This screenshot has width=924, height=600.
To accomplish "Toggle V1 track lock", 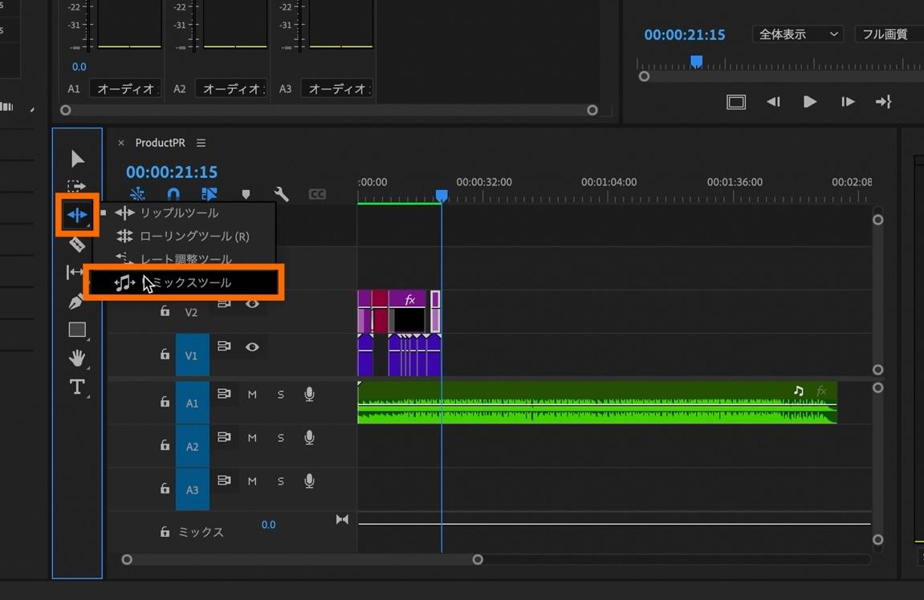I will (165, 354).
